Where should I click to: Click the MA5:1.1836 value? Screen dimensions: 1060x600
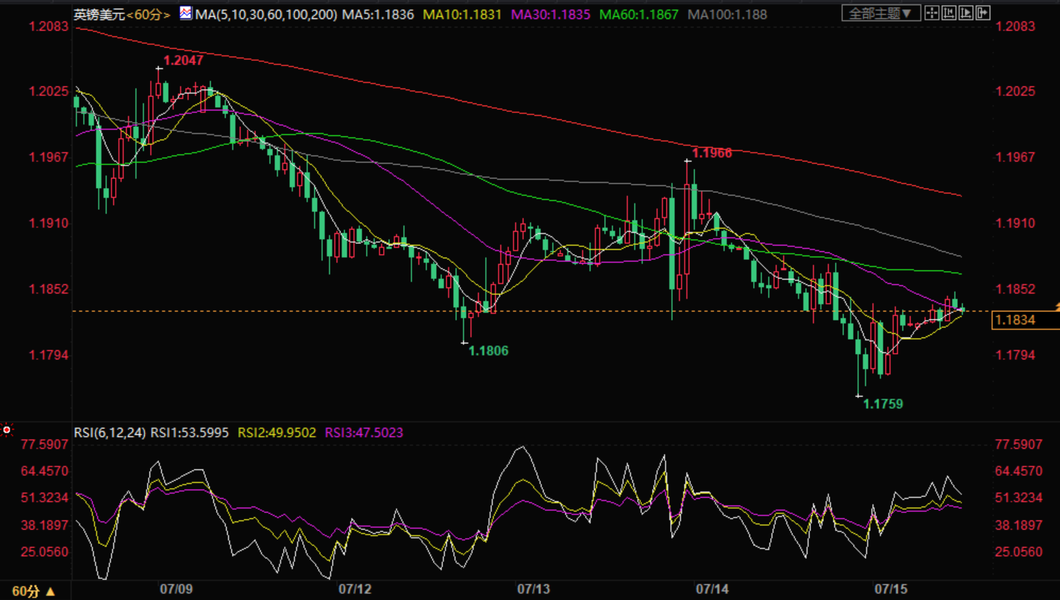click(378, 14)
